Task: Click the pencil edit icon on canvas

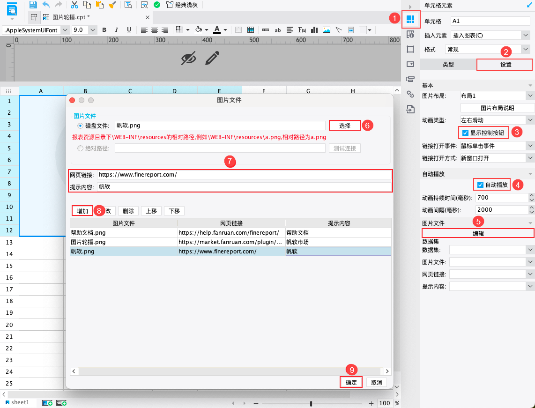Action: (x=212, y=58)
